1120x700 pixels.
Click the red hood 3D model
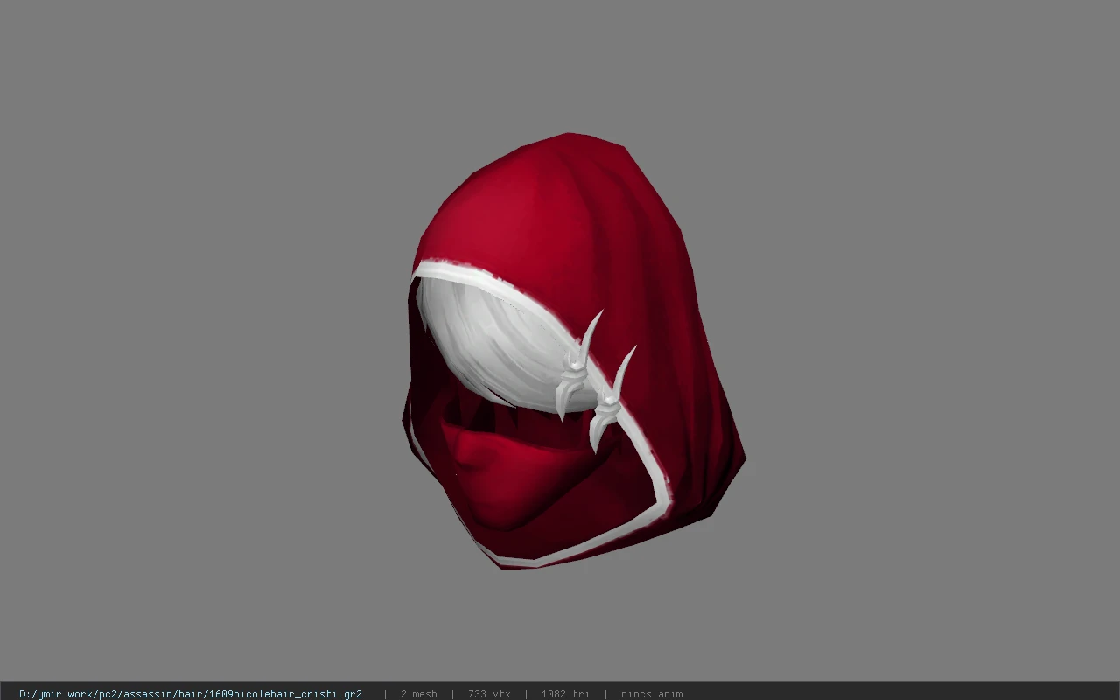click(x=573, y=351)
